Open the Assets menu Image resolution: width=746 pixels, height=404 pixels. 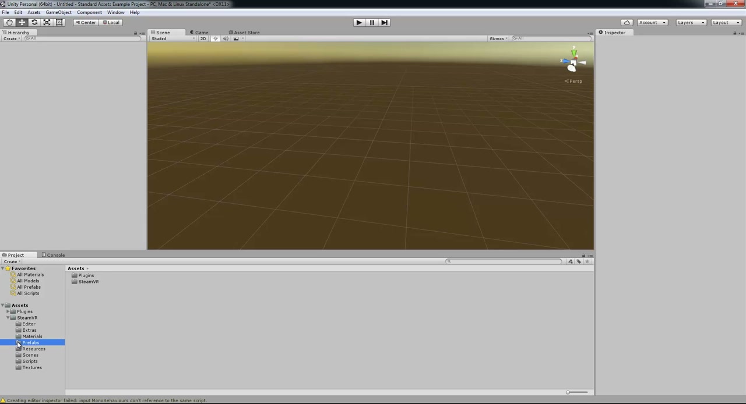click(34, 12)
